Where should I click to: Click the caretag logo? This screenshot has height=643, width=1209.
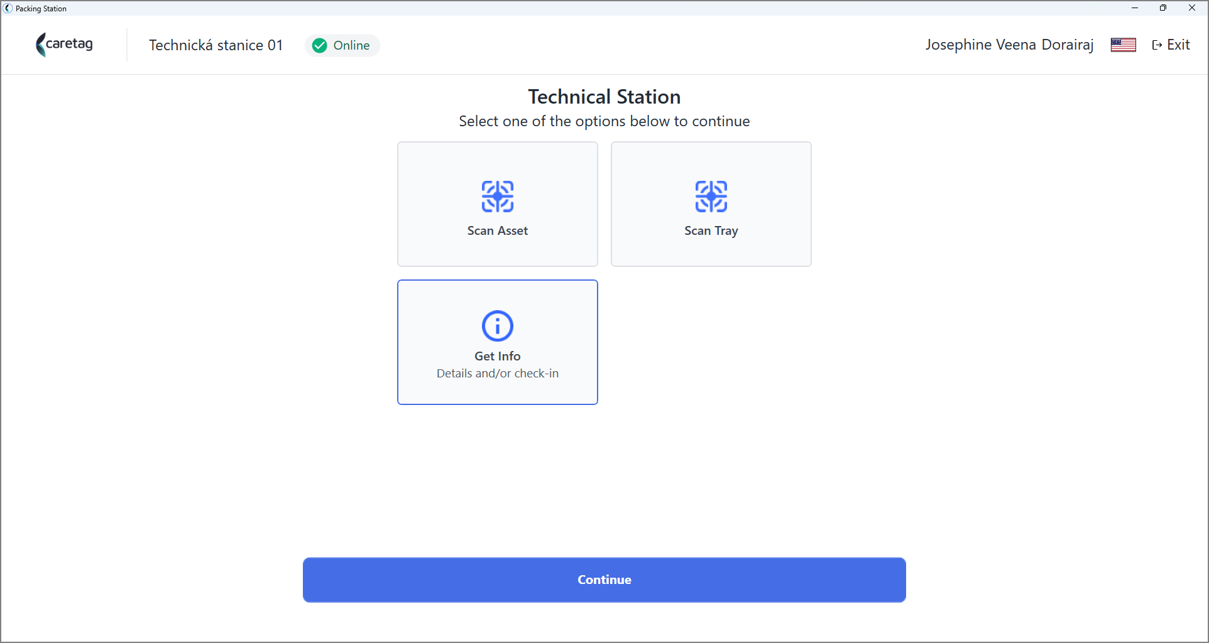(65, 45)
